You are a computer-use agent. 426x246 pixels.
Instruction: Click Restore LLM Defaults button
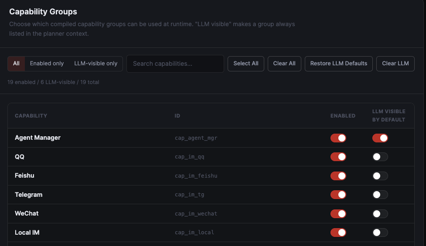(338, 64)
